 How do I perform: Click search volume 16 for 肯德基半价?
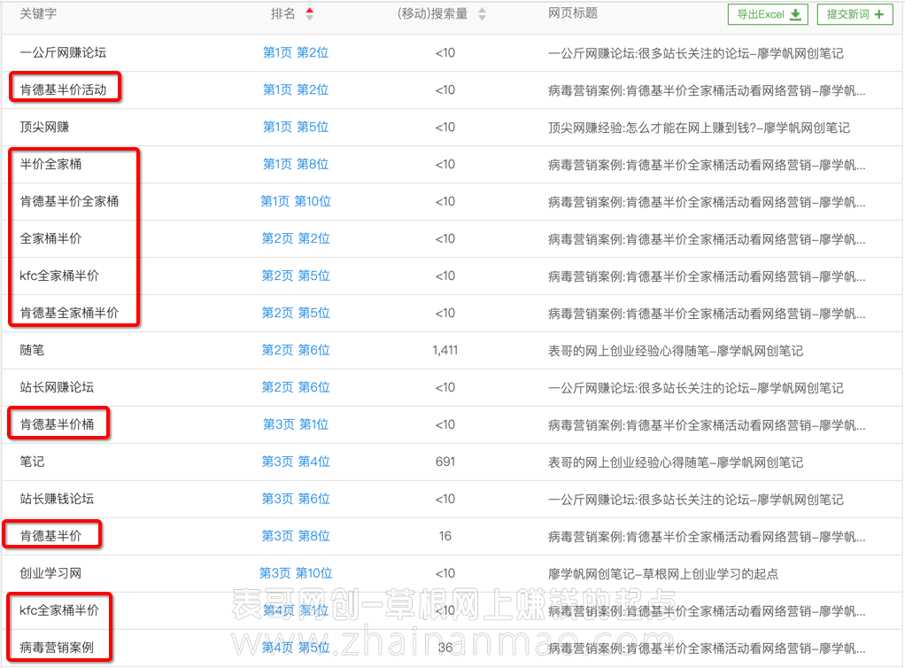(445, 536)
